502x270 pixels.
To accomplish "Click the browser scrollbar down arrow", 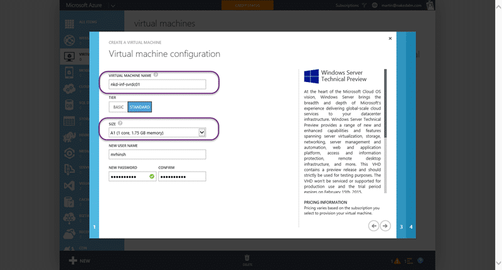I will pyautogui.click(x=498, y=263).
